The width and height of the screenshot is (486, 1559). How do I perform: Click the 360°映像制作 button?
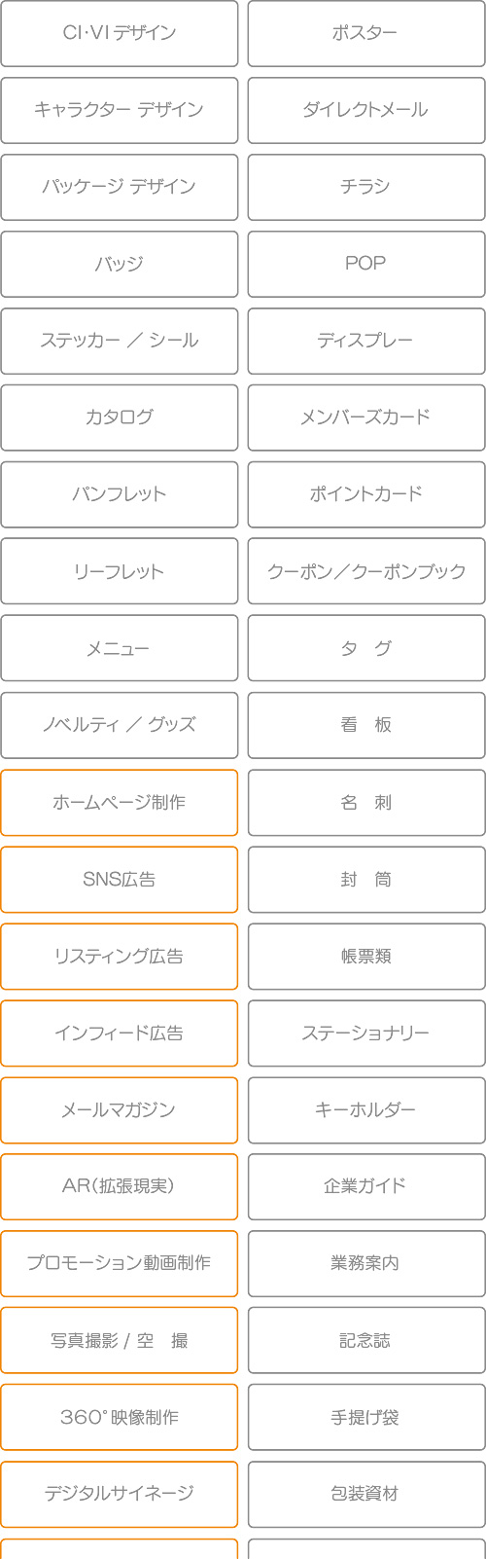pyautogui.click(x=119, y=1418)
